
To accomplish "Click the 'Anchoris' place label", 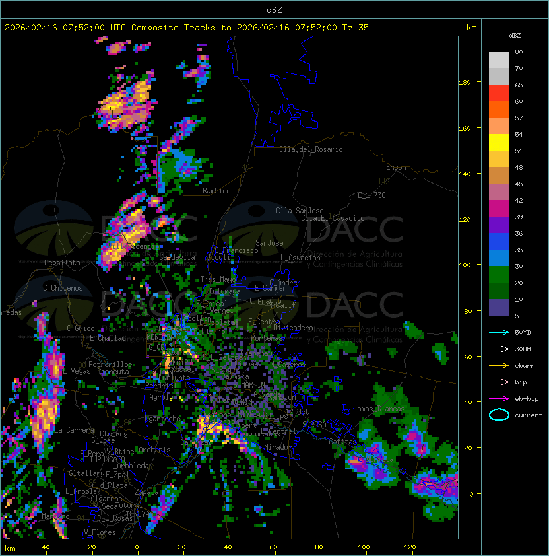I will pyautogui.click(x=154, y=450).
